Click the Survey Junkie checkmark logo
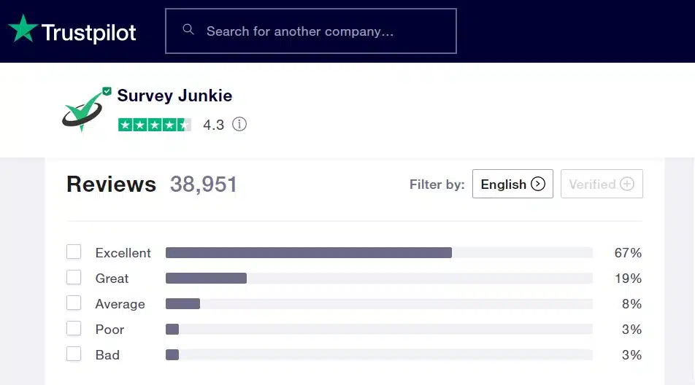This screenshot has height=385, width=695. click(82, 112)
